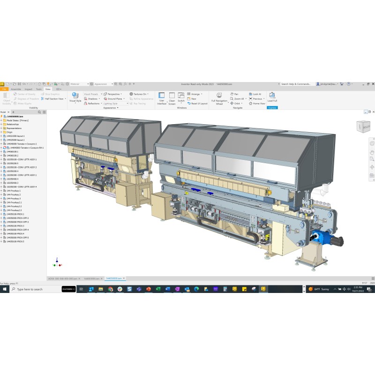Activate Clean Screen mode
Image resolution: width=375 pixels, height=375 pixels.
[172, 97]
